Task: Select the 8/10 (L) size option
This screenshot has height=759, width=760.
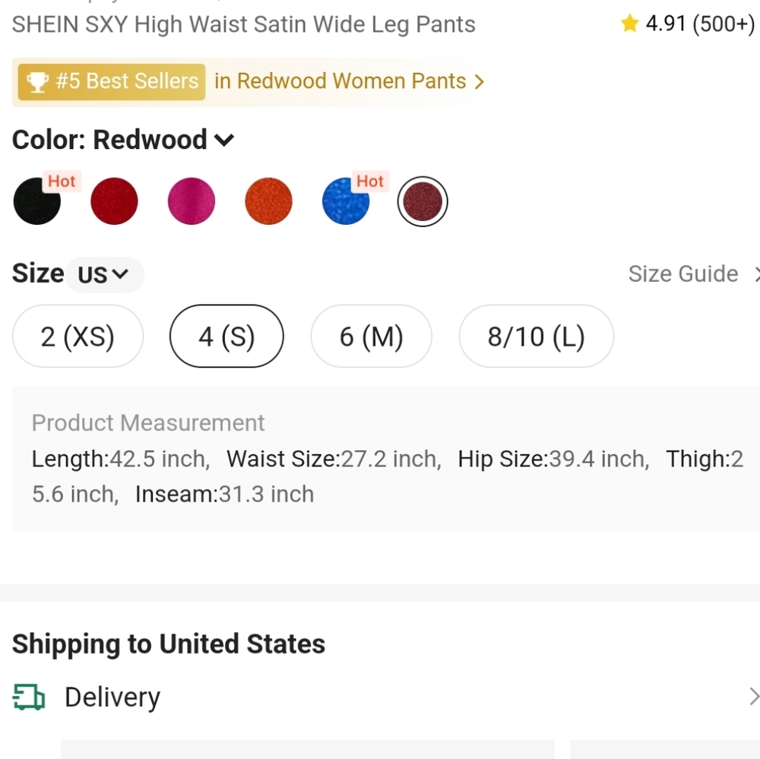Action: click(x=536, y=336)
